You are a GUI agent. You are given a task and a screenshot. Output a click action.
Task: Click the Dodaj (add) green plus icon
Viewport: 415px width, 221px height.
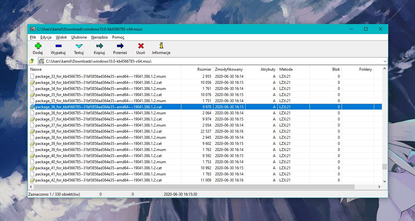point(38,46)
